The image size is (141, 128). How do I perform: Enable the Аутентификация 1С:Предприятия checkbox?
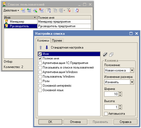[x=40, y=63]
